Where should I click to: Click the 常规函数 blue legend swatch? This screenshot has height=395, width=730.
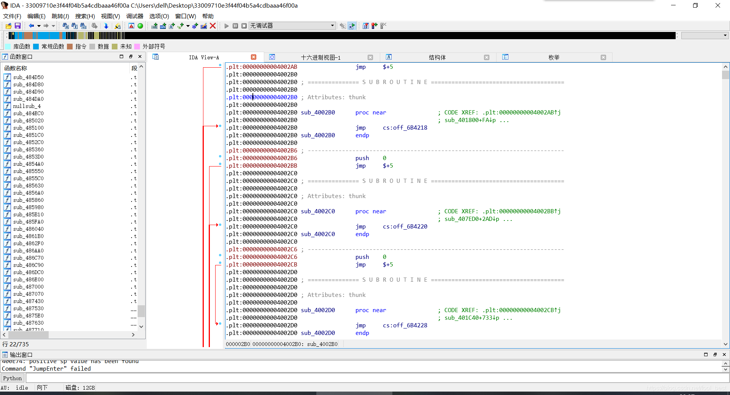click(36, 46)
